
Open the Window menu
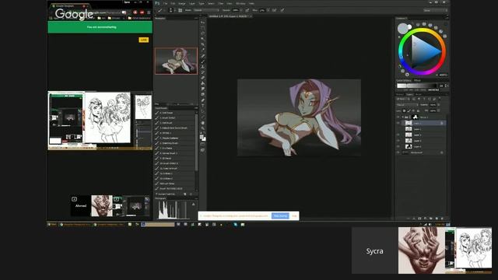240,3
